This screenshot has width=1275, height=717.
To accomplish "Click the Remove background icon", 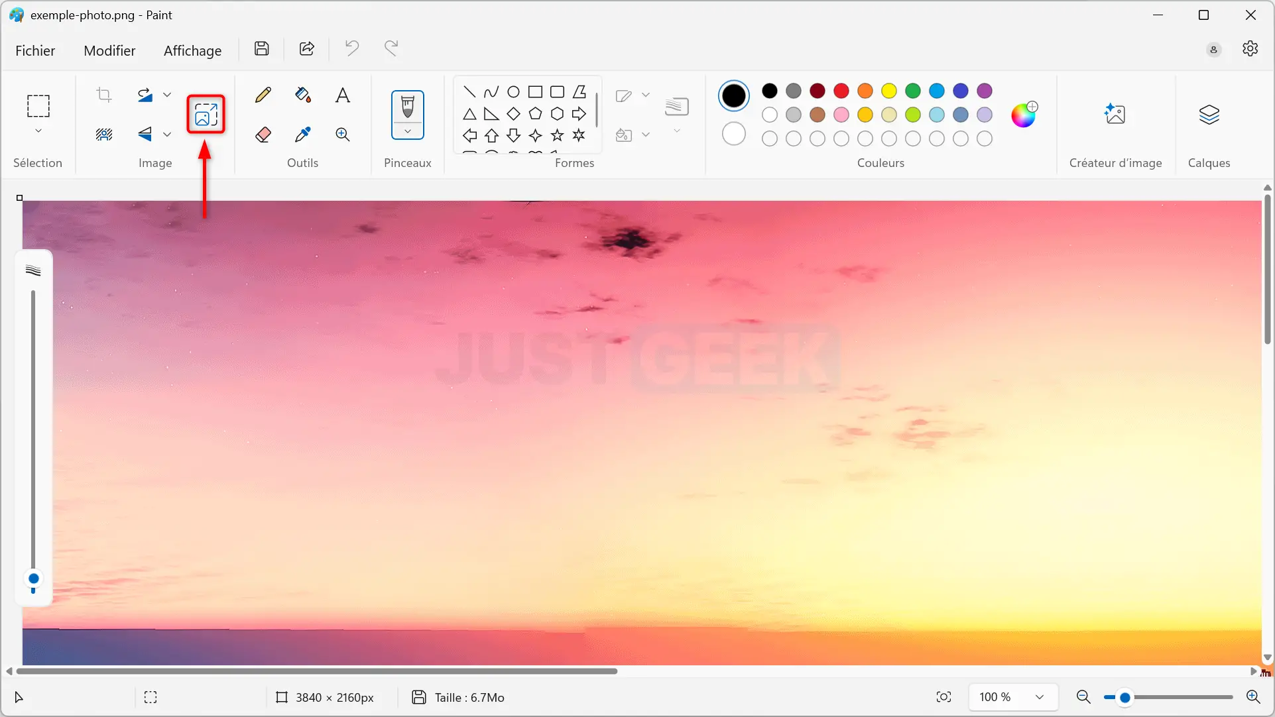I will click(x=104, y=135).
